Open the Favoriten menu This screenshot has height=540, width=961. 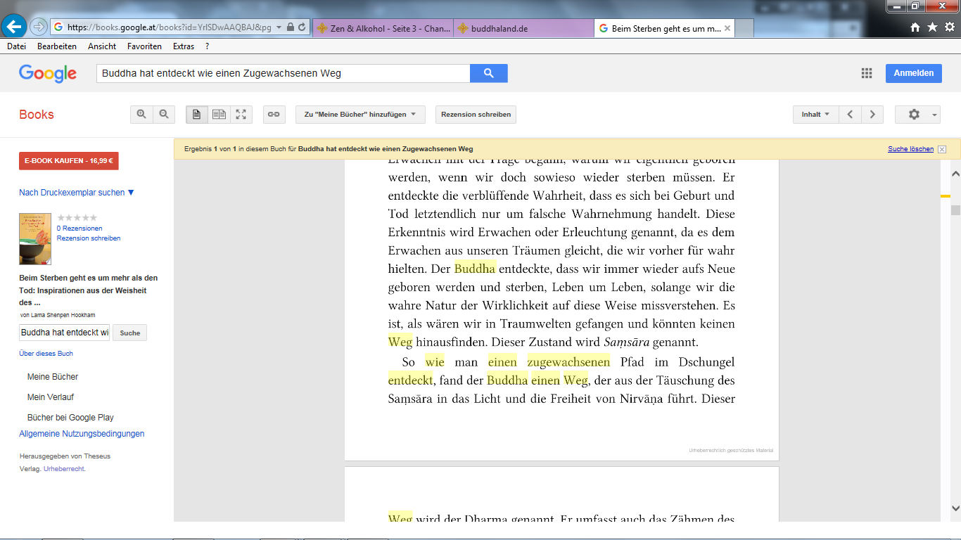(144, 46)
